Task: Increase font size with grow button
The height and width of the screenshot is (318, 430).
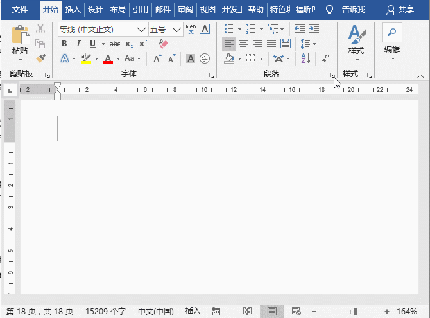Action: click(x=157, y=58)
